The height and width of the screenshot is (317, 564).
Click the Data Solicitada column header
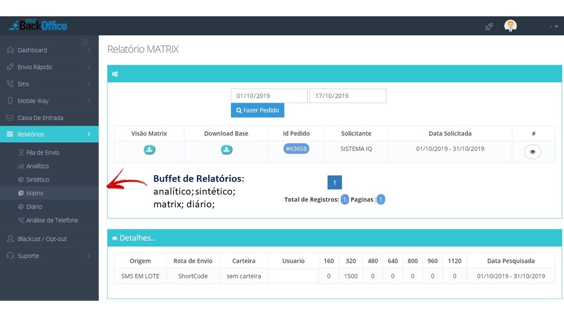click(x=450, y=133)
